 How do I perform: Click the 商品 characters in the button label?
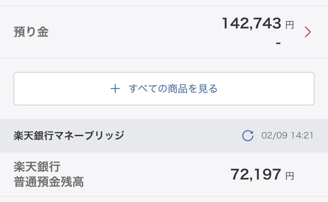[177, 89]
